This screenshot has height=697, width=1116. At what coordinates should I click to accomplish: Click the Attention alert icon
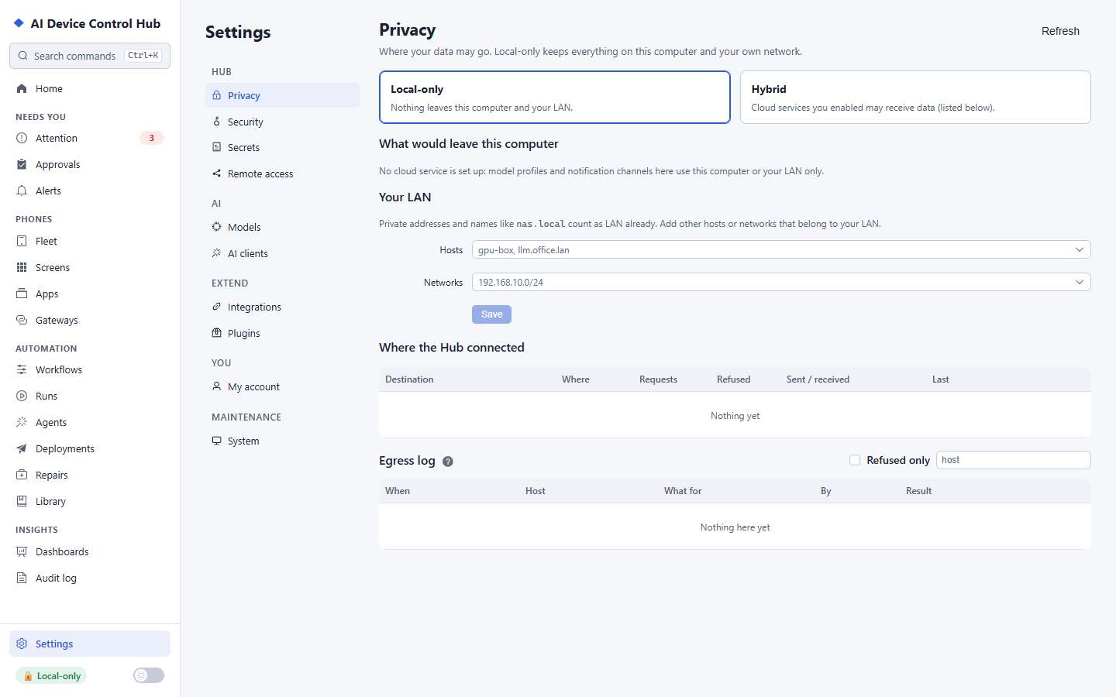coord(22,139)
